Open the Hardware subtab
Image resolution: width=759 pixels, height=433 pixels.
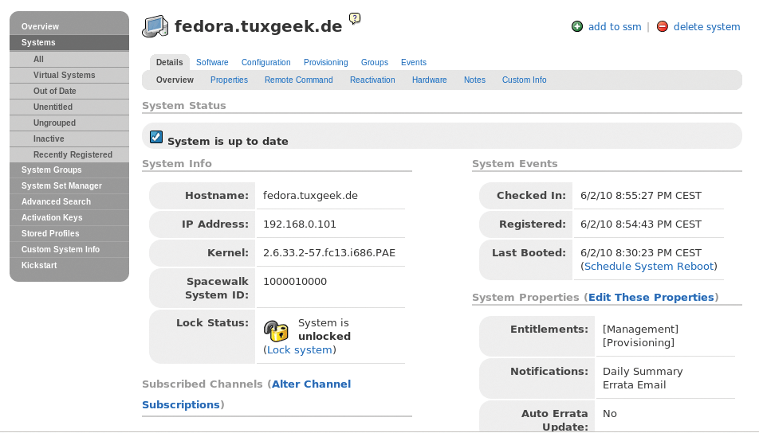tap(429, 80)
